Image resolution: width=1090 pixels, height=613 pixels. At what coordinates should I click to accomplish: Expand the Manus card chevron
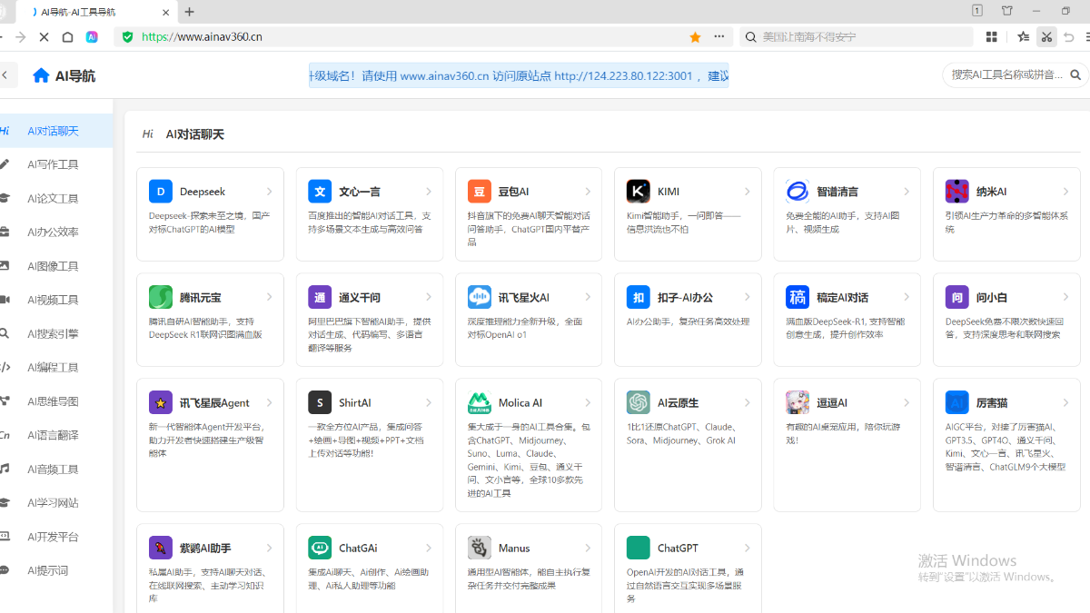[589, 548]
